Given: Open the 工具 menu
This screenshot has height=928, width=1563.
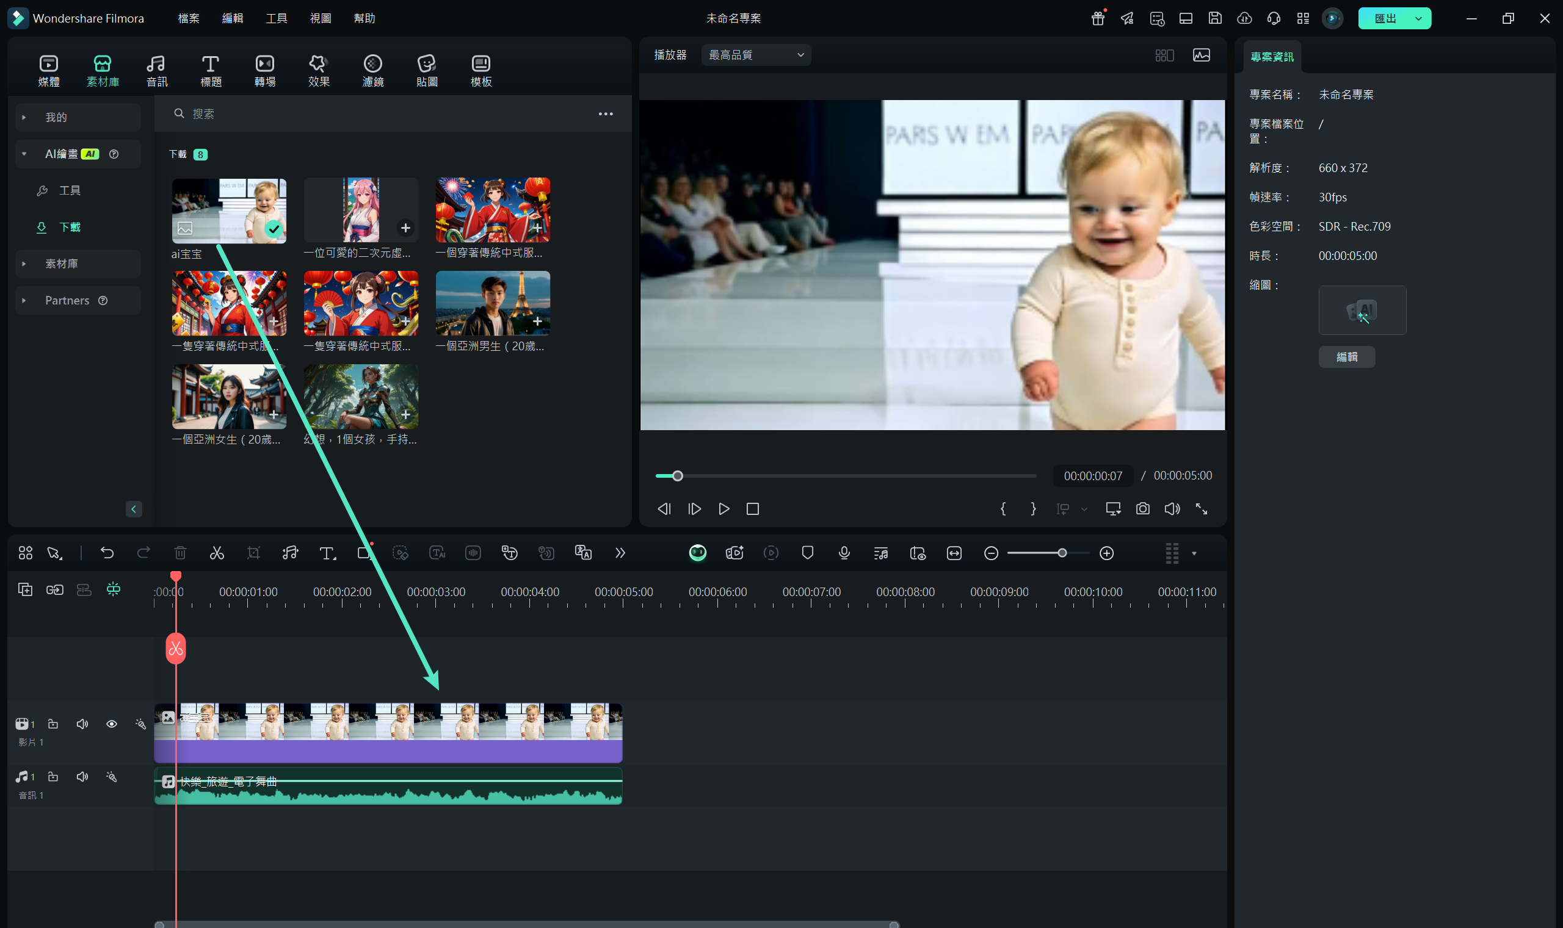Looking at the screenshot, I should coord(277,18).
